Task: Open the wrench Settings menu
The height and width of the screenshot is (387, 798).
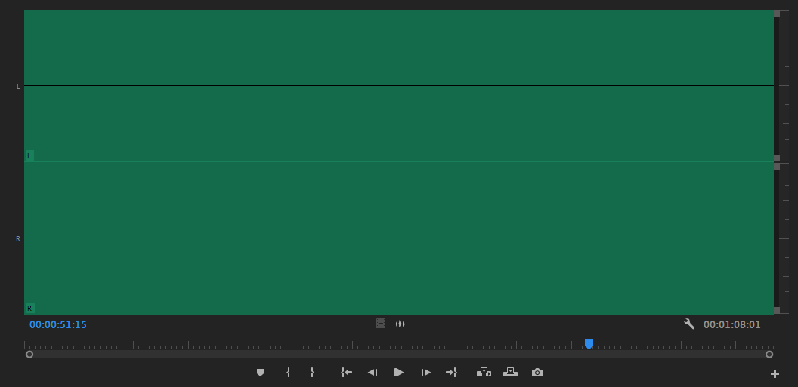Action: [x=689, y=324]
